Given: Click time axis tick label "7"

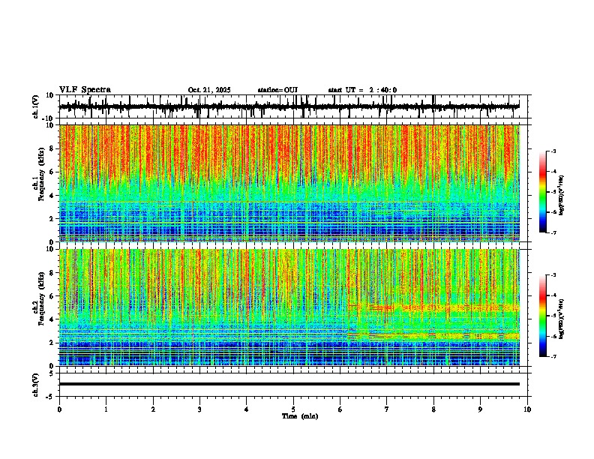Looking at the screenshot, I should tap(387, 409).
